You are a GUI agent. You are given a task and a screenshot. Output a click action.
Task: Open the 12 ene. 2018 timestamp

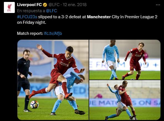[75, 5]
